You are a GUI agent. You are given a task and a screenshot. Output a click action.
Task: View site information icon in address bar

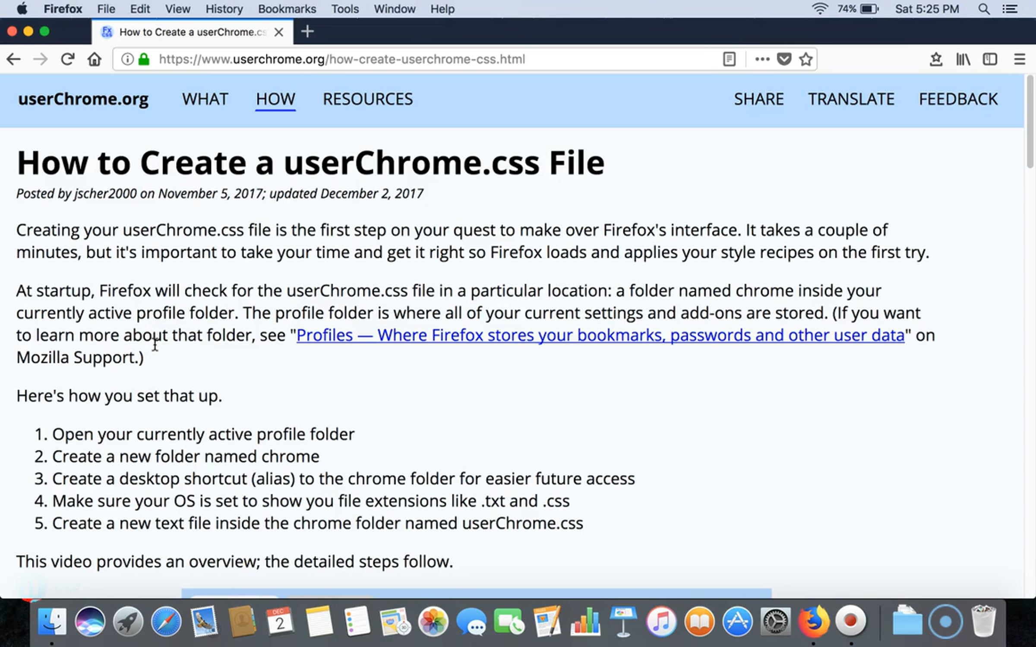tap(127, 59)
